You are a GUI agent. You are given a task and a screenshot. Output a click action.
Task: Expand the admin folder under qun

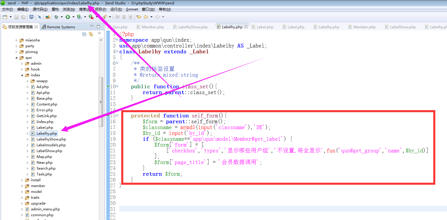click(22, 64)
